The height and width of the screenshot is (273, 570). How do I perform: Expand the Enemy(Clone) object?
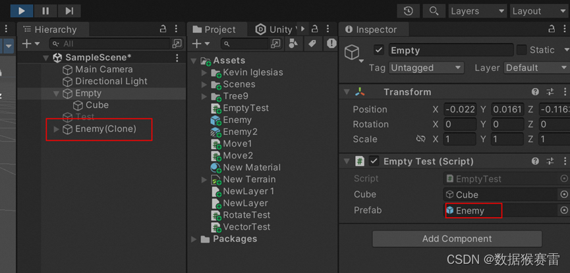point(57,129)
